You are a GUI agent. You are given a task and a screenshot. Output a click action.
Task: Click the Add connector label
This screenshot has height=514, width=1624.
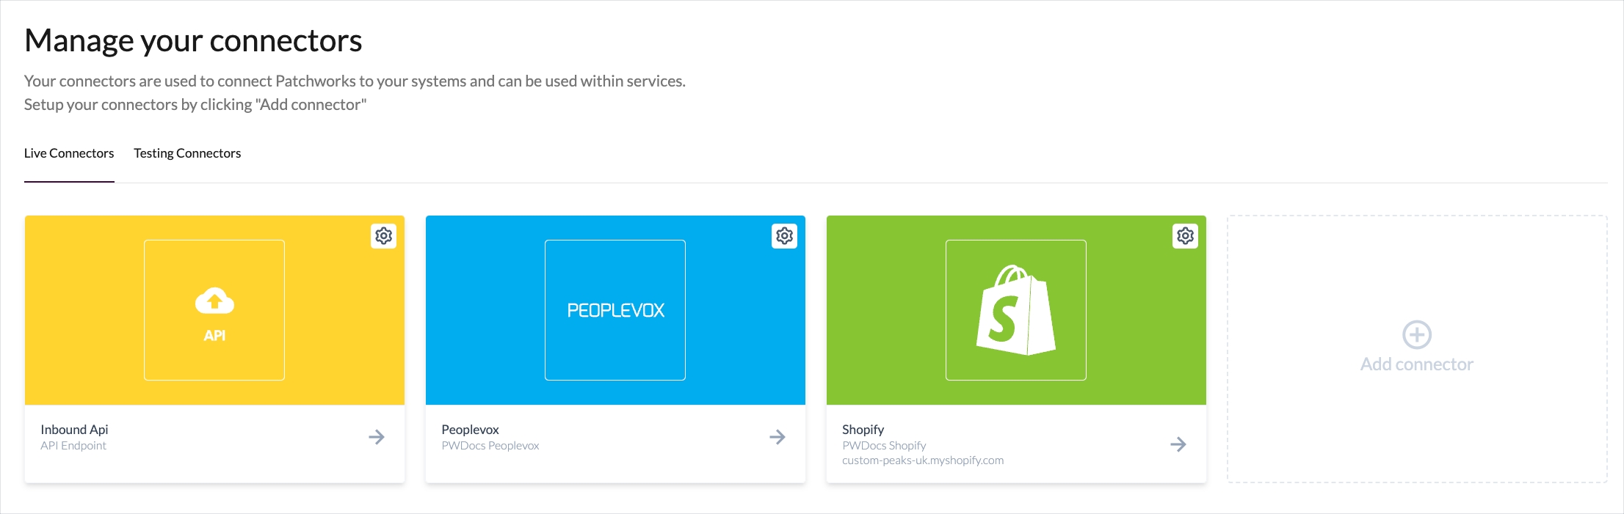[x=1417, y=364]
